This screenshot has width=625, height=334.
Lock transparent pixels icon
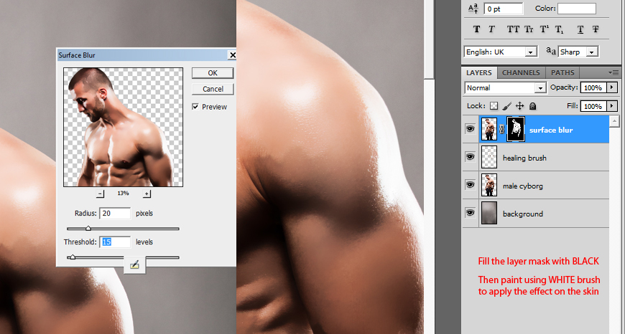click(494, 106)
